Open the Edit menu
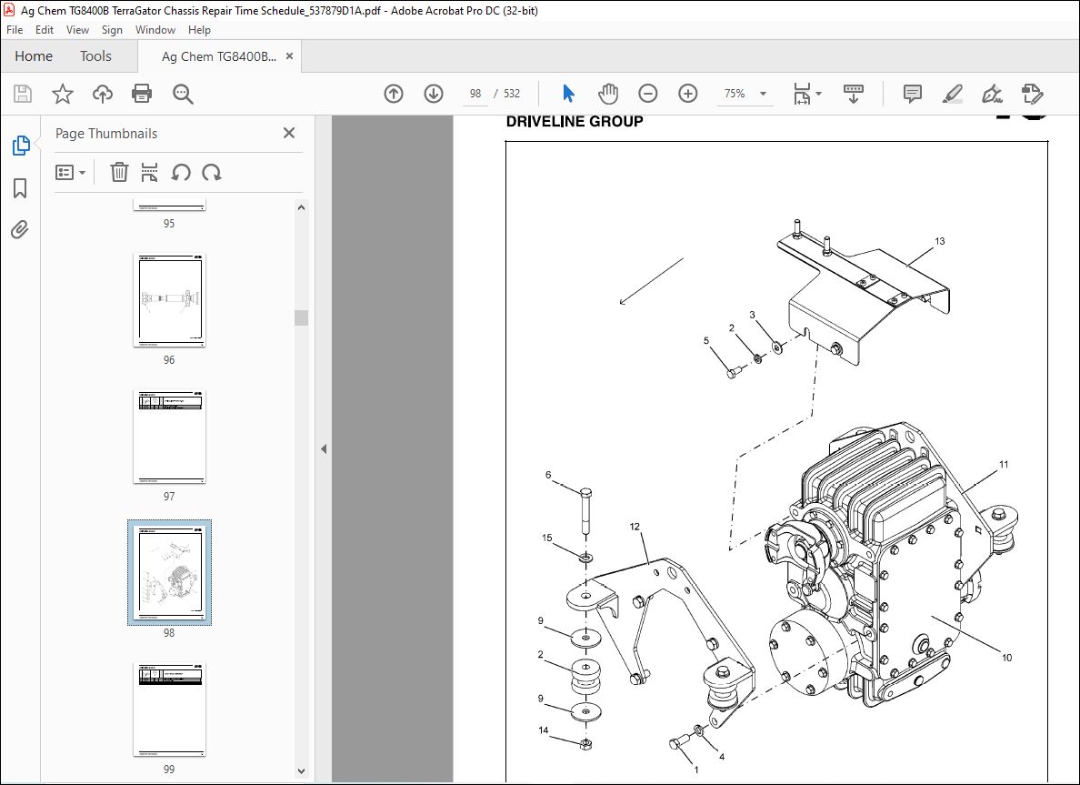Image resolution: width=1080 pixels, height=785 pixels. (44, 30)
